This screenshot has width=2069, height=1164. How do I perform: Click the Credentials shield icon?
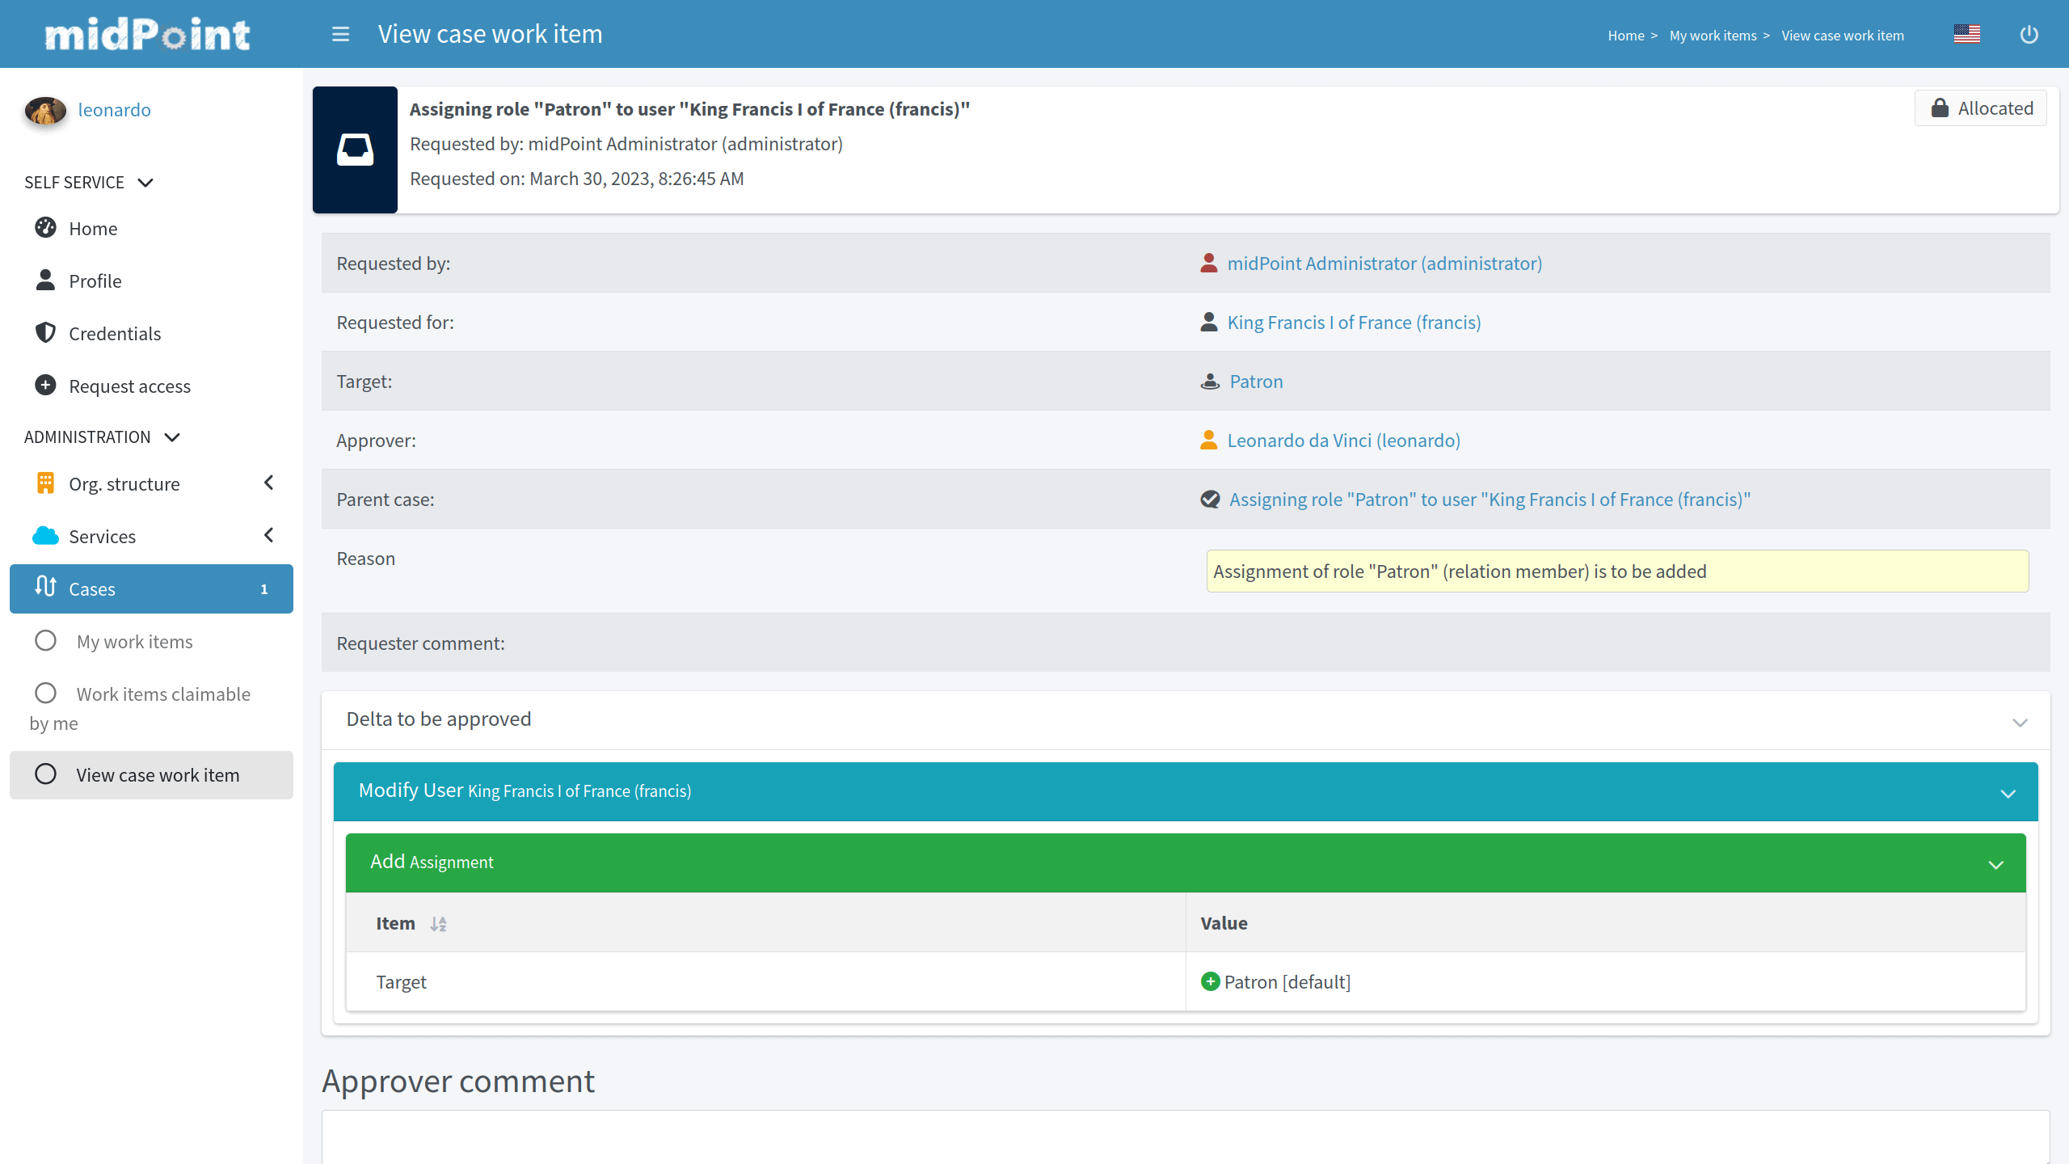[x=45, y=332]
